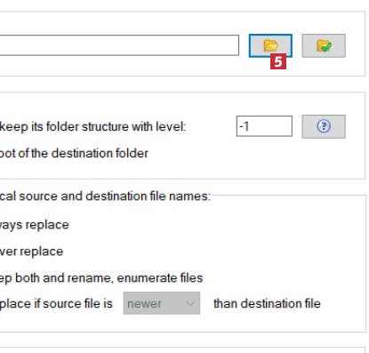Open the newer comparison dropdown
369x353 pixels.
pos(162,303)
